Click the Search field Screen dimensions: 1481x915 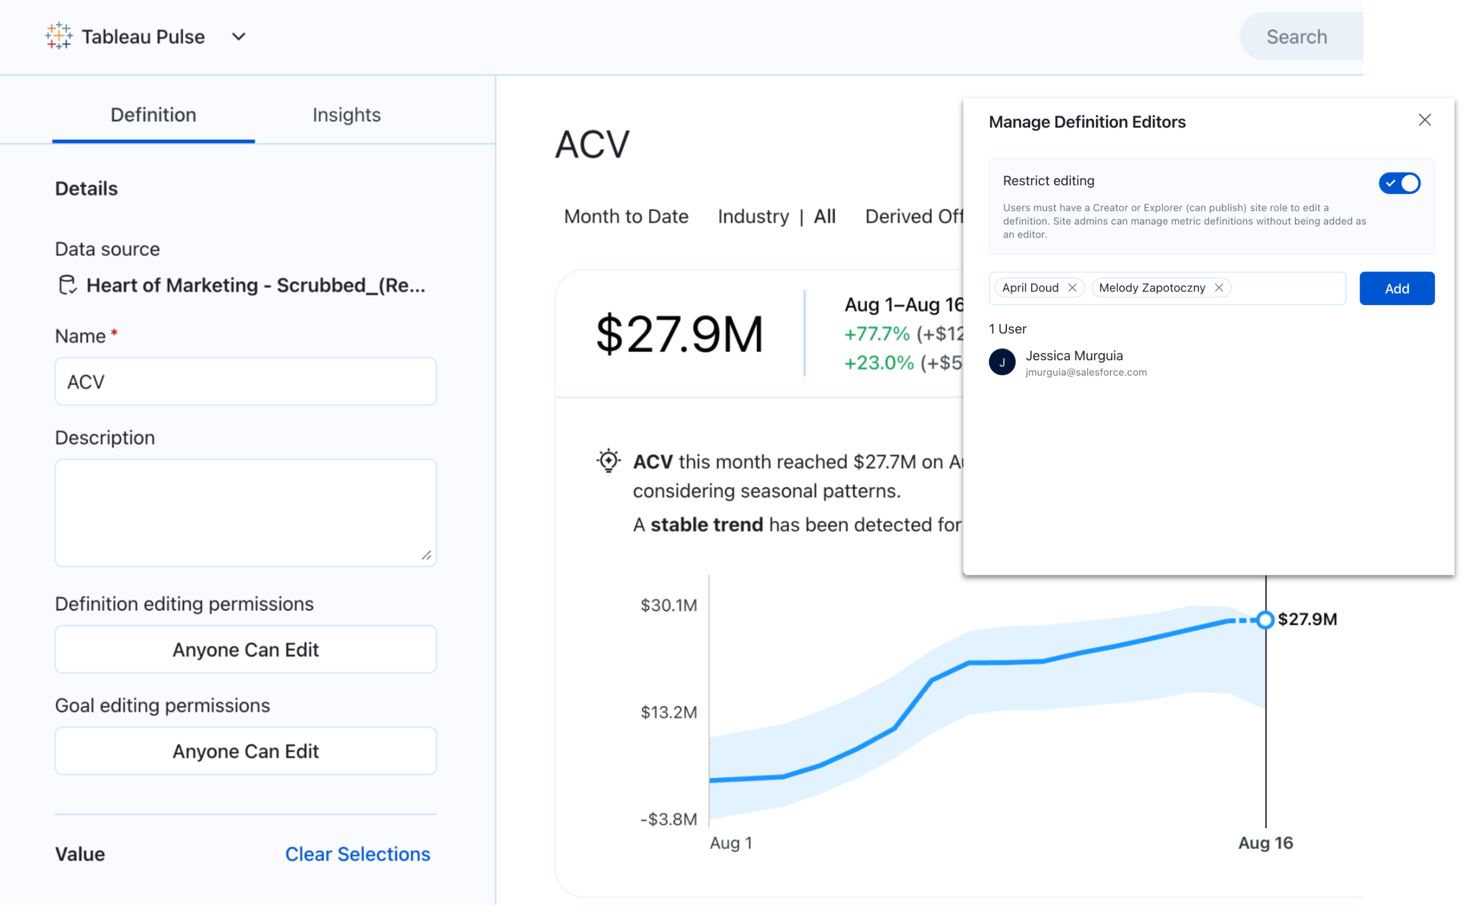[x=1301, y=37]
